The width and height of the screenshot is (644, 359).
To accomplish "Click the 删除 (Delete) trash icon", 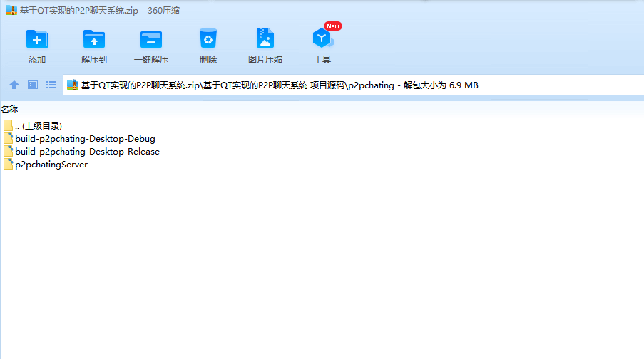I will point(208,39).
